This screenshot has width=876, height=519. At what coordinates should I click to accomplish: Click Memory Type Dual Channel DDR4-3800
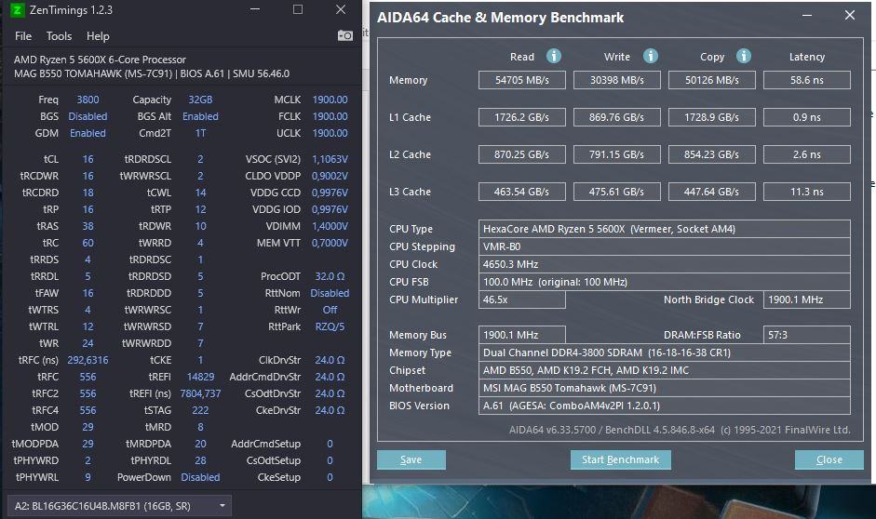665,353
